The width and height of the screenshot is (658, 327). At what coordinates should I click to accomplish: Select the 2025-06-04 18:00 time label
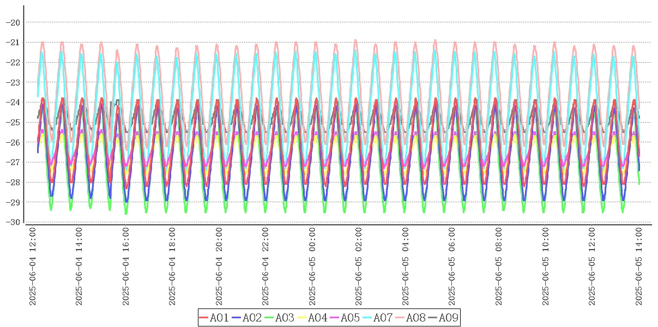172,267
